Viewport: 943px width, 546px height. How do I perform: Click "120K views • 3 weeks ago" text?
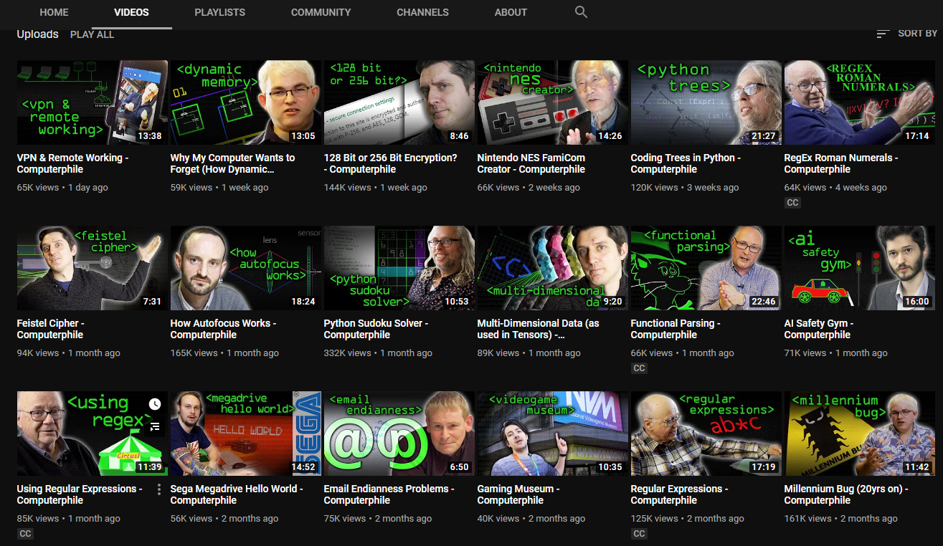pos(685,188)
